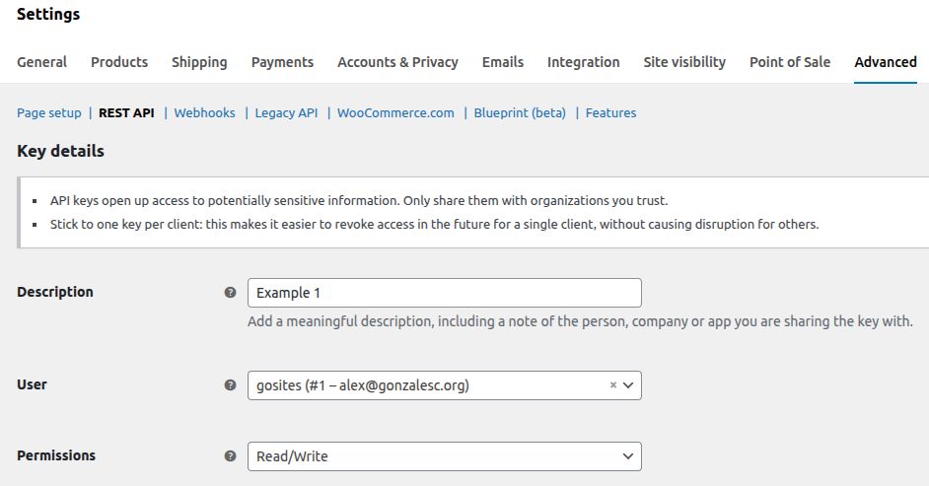929x486 pixels.
Task: Open the Integration tab
Action: (x=583, y=62)
